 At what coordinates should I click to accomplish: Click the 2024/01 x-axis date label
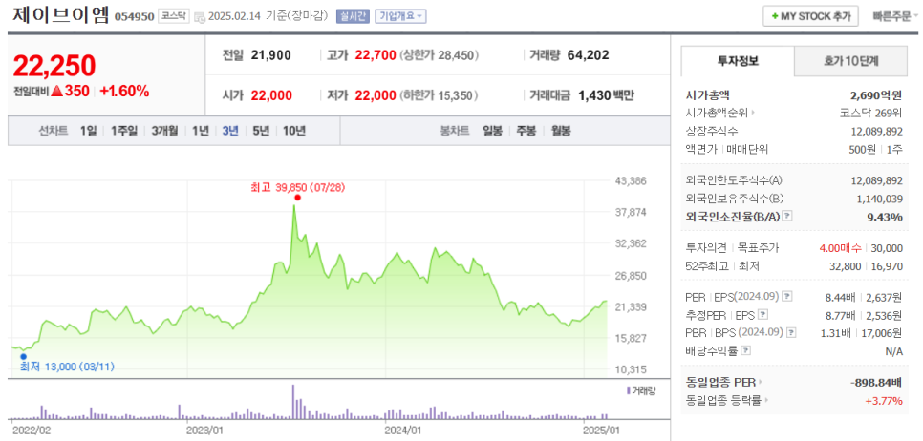(402, 430)
